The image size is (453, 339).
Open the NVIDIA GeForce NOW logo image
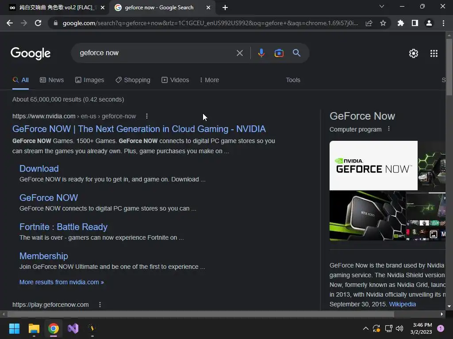point(373,166)
